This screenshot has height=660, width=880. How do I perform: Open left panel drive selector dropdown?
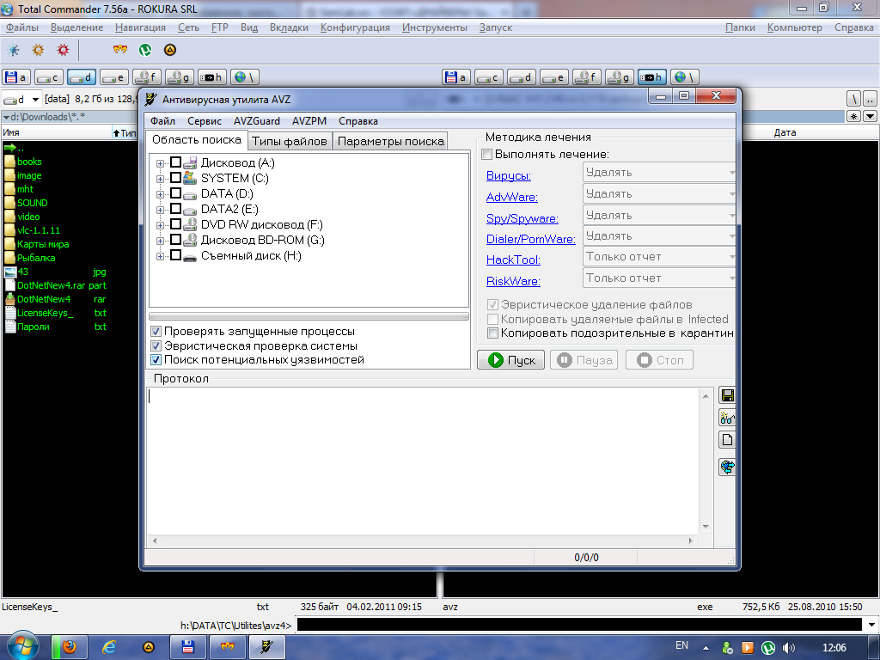point(35,100)
